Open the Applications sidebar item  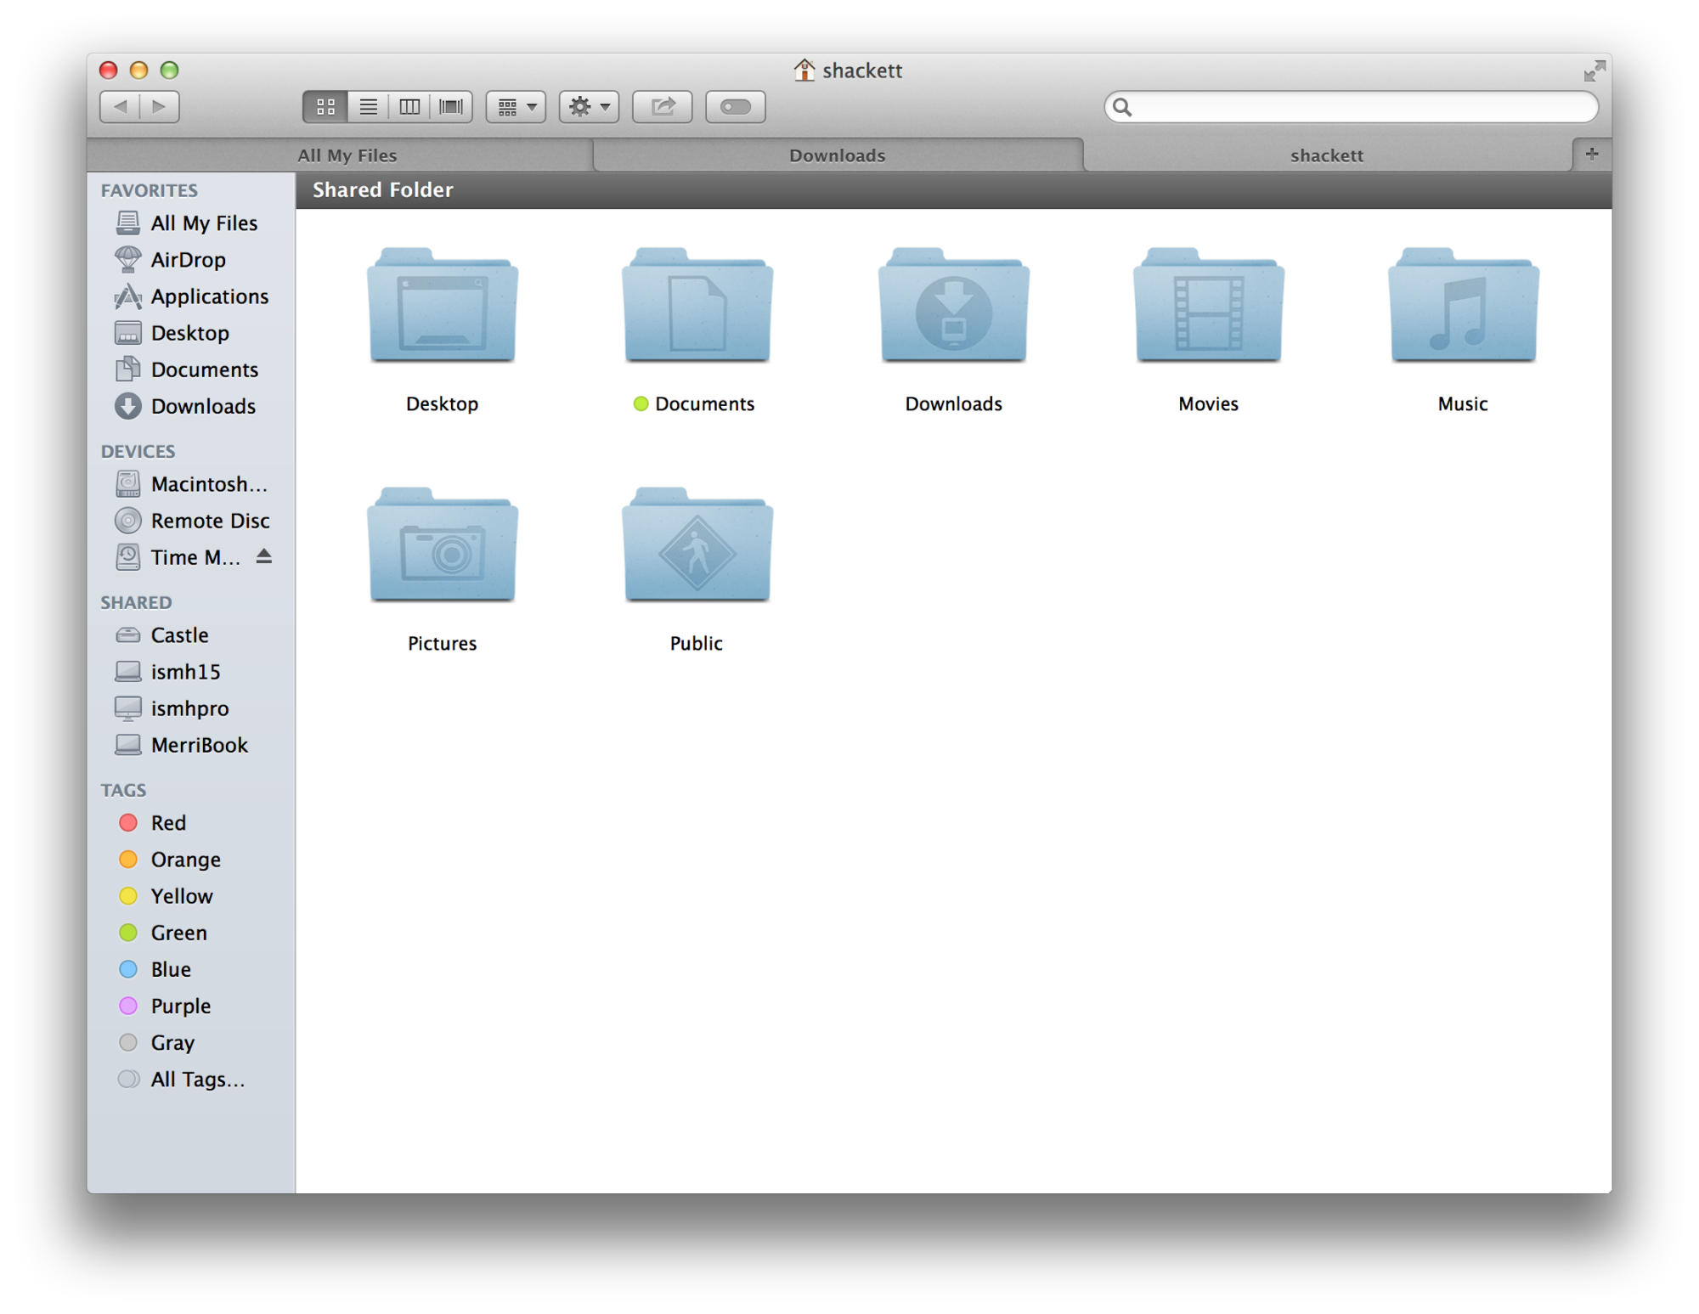click(209, 296)
